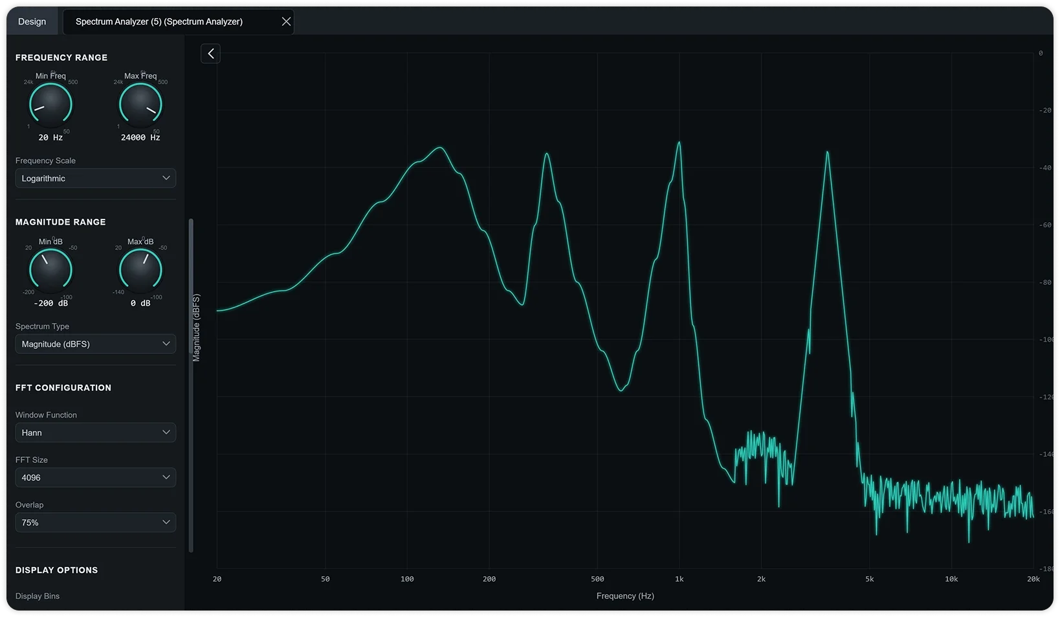Viewport: 1060px width, 617px height.
Task: Click the 1k tick on frequency axis
Action: pos(679,579)
